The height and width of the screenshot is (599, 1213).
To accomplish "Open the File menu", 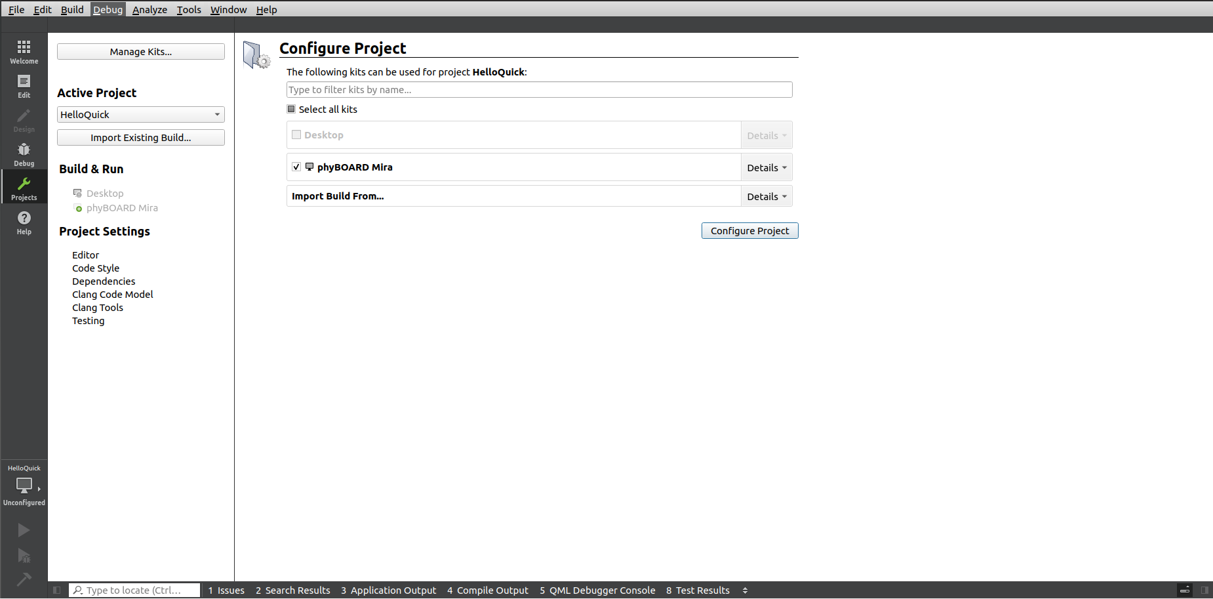I will tap(16, 9).
